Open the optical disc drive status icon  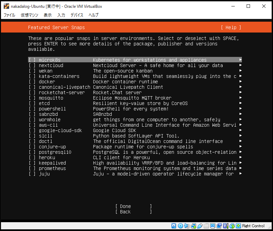tap(180, 226)
